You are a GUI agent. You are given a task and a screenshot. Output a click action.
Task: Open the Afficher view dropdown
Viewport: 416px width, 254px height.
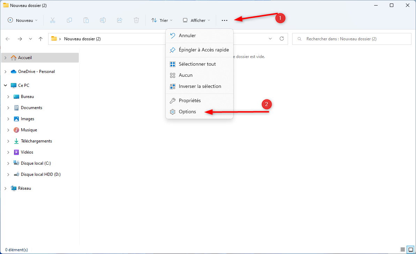point(197,21)
